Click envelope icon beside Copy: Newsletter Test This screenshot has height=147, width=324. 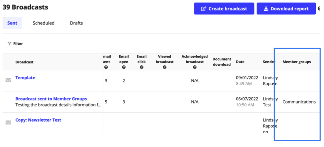[x=8, y=123]
